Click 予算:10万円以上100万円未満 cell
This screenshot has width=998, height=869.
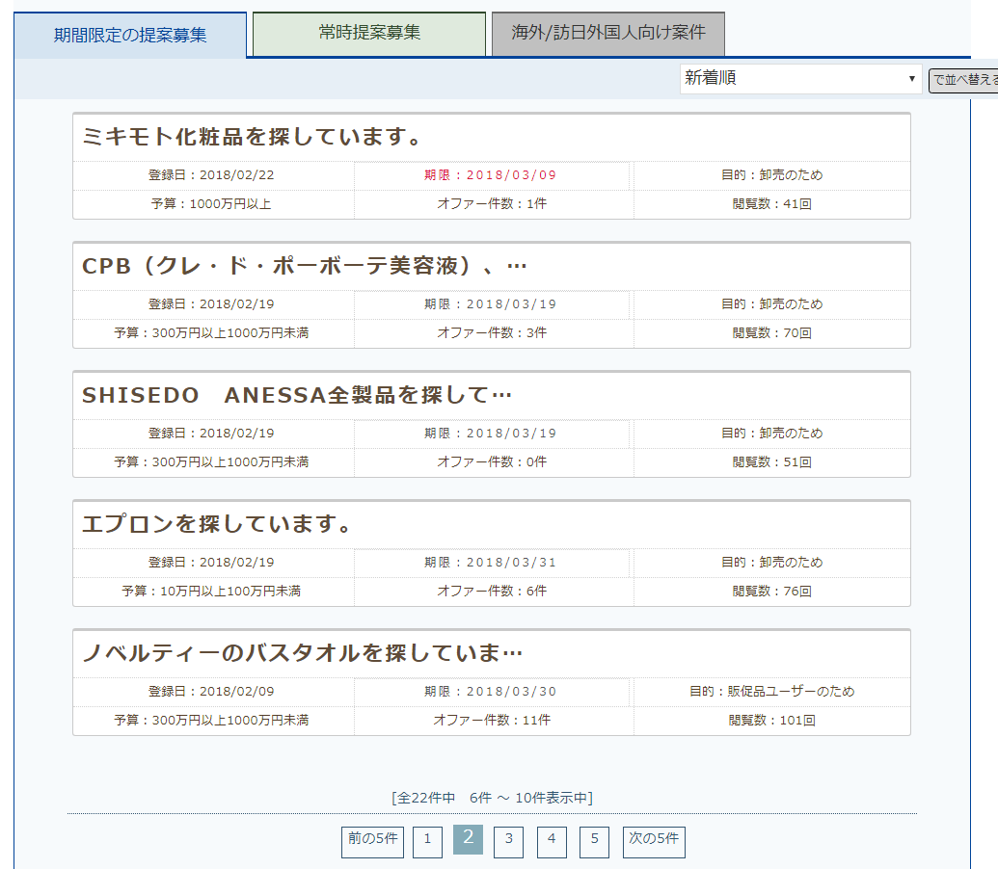[x=211, y=592]
